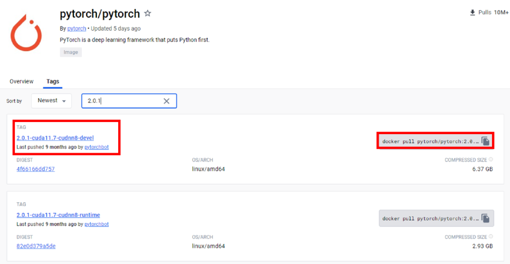Click linux/amd64 in the devel tag row
510x264 pixels.
click(209, 169)
